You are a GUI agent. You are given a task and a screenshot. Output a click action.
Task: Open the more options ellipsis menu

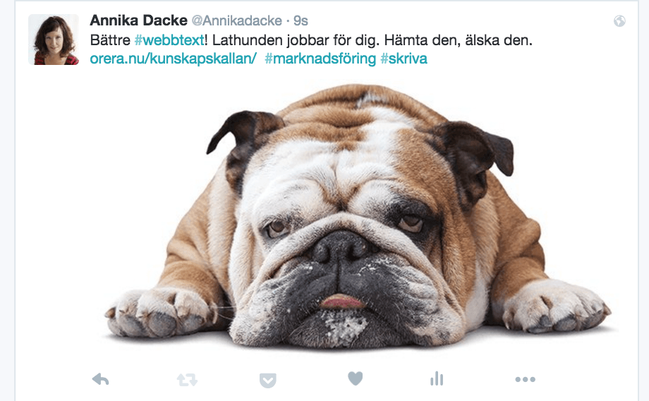coord(526,379)
